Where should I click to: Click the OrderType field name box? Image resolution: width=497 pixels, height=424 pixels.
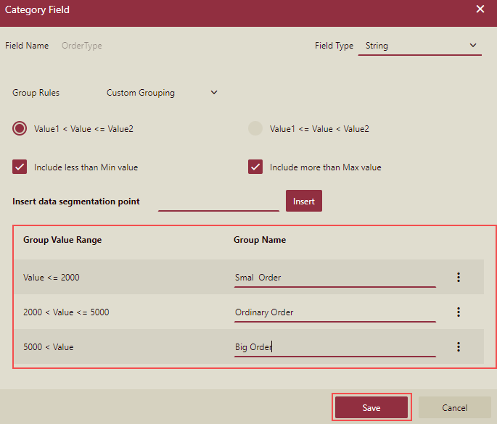point(82,46)
